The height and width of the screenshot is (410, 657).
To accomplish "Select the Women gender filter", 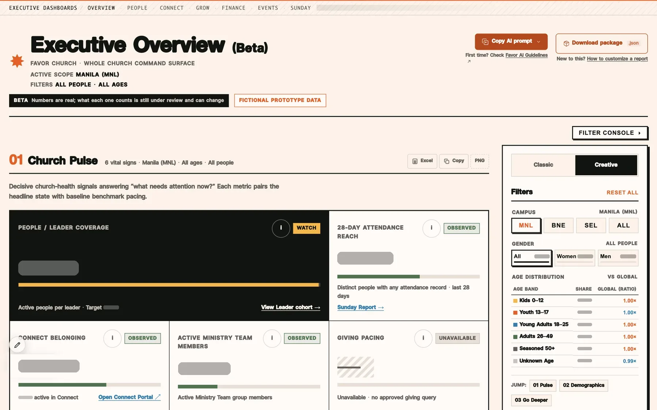I will (x=575, y=258).
